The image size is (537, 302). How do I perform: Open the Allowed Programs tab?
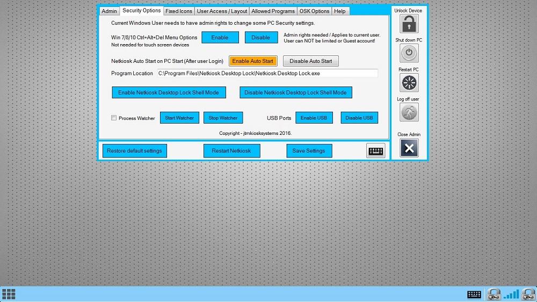point(273,11)
